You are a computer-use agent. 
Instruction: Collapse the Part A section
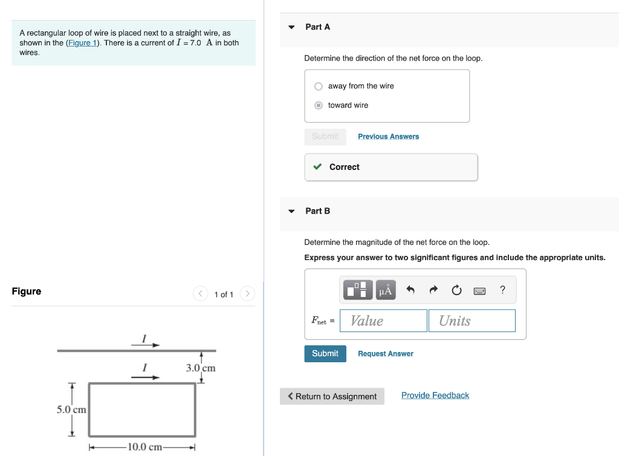pyautogui.click(x=291, y=27)
